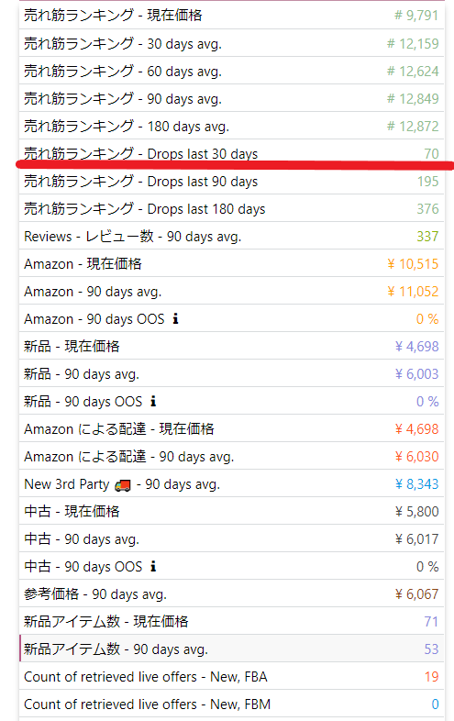The image size is (454, 721).
Task: Select the highlighted 新品アイテム数 90 days avg. row
Action: pyautogui.click(x=232, y=649)
